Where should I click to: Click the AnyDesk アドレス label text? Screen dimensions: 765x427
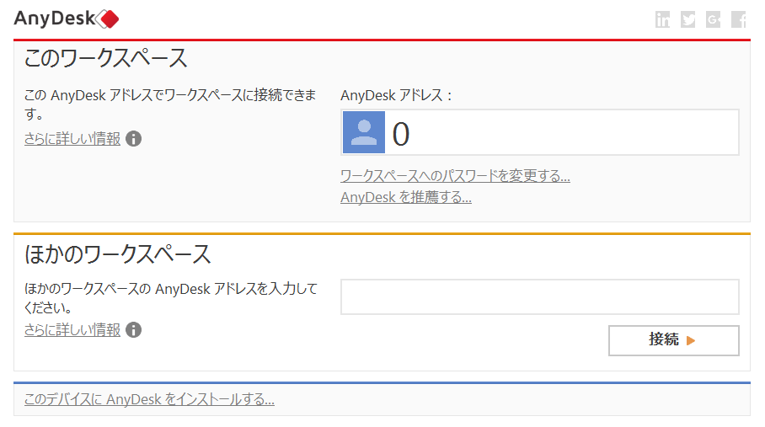pyautogui.click(x=396, y=95)
